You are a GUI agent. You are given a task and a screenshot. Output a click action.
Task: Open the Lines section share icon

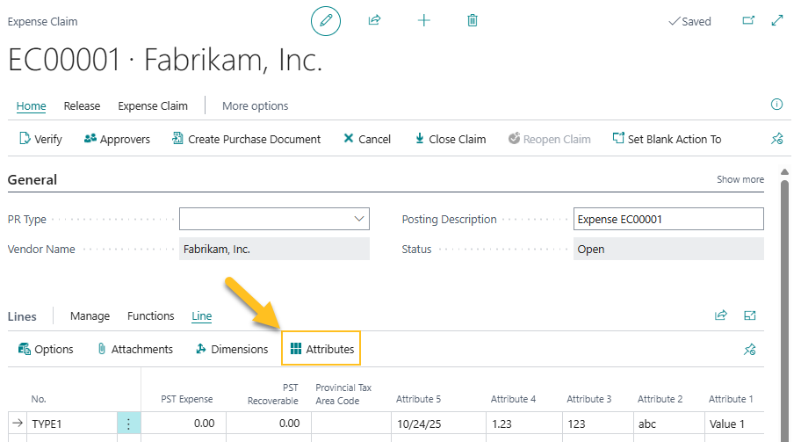[721, 315]
